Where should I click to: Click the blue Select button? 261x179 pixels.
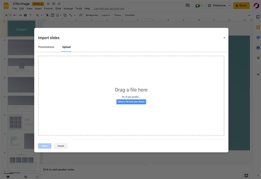click(x=44, y=146)
